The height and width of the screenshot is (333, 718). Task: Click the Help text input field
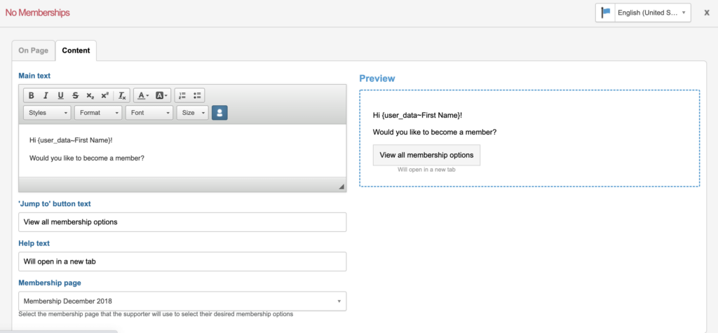click(x=182, y=261)
